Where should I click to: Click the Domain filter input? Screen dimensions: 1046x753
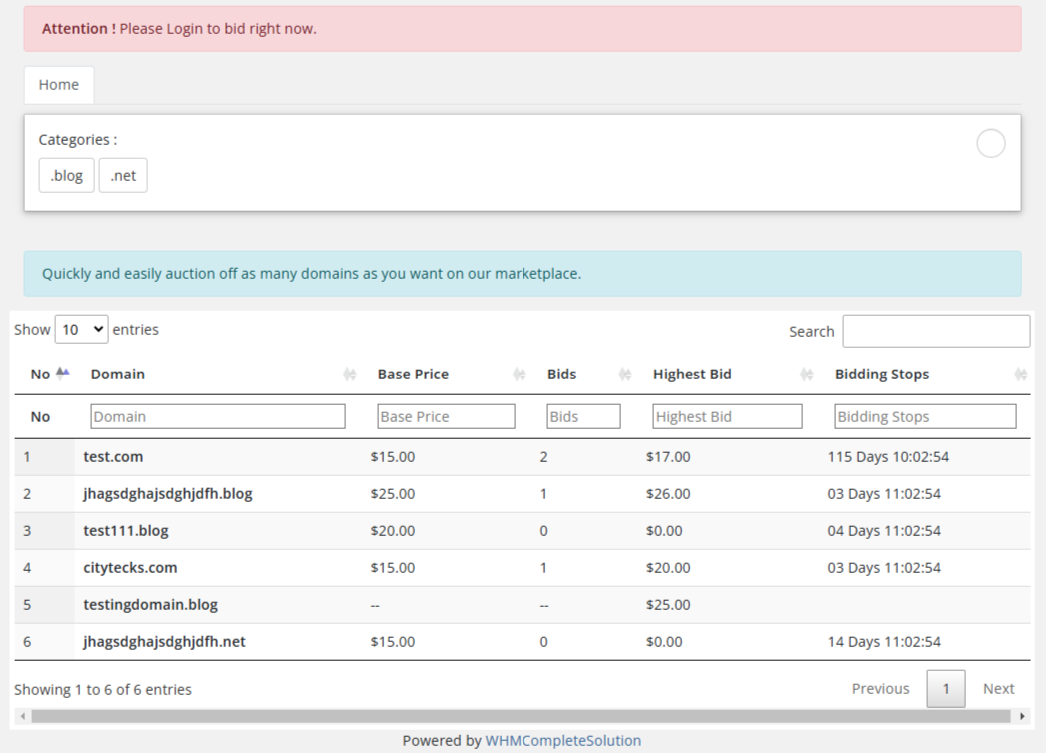click(218, 416)
